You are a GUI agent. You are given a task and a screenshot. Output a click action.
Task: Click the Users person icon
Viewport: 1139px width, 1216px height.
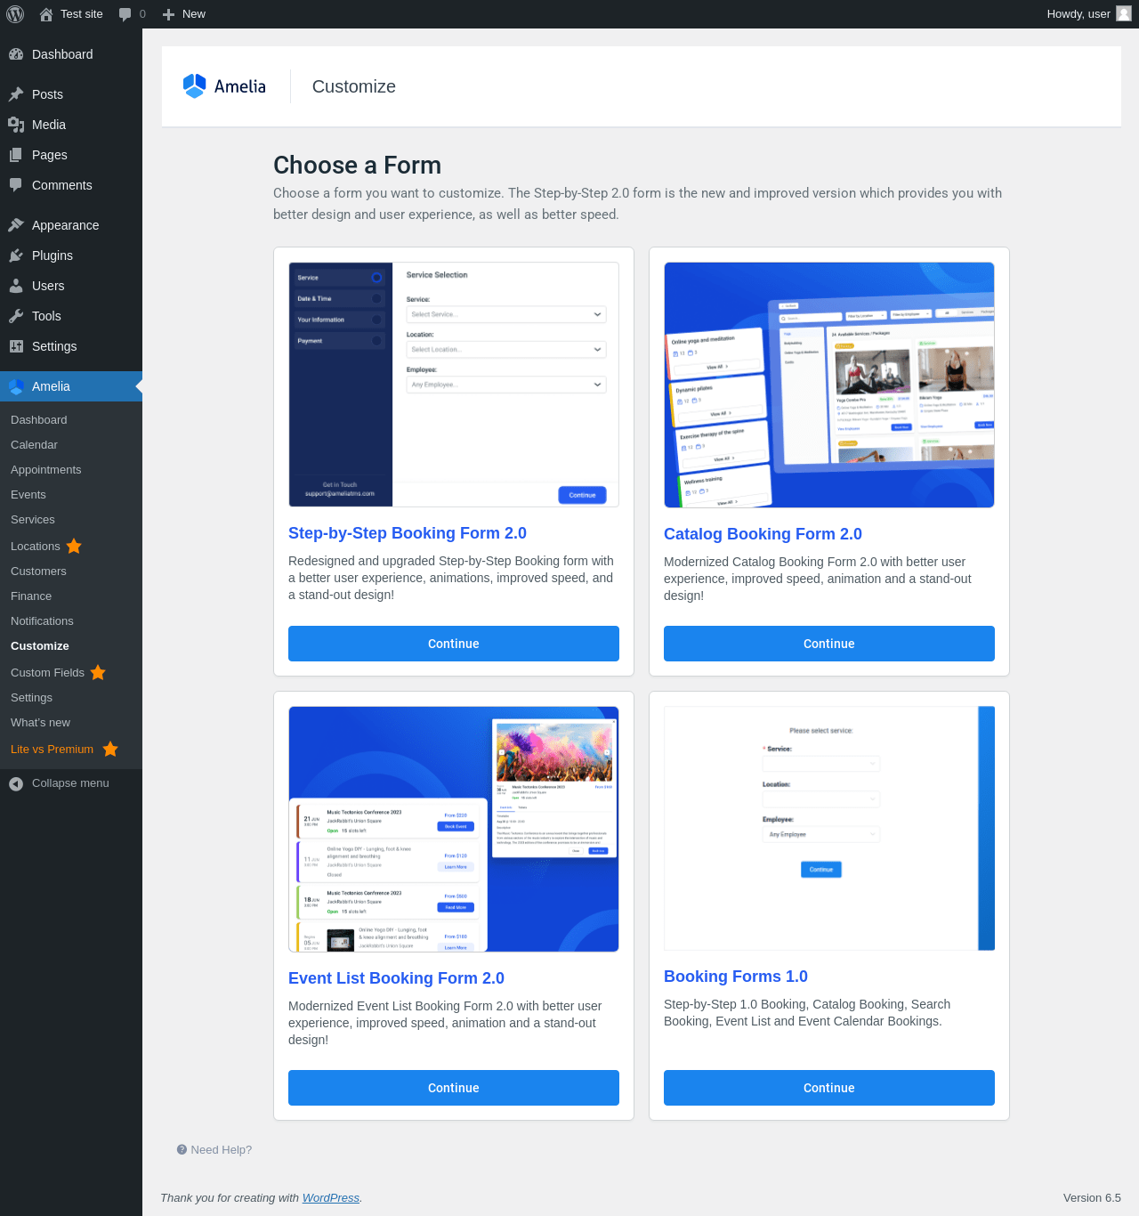16,286
